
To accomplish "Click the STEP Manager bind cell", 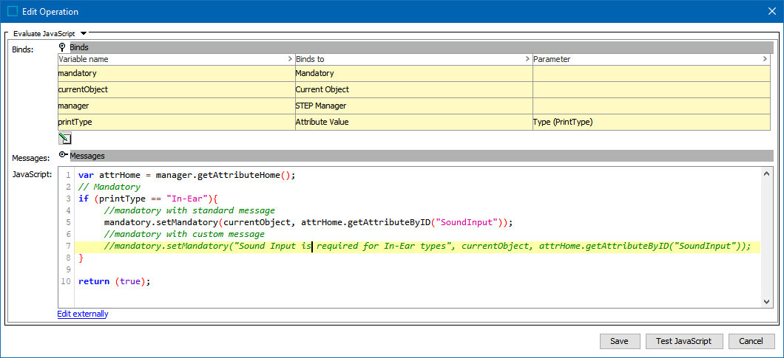I will (x=413, y=106).
